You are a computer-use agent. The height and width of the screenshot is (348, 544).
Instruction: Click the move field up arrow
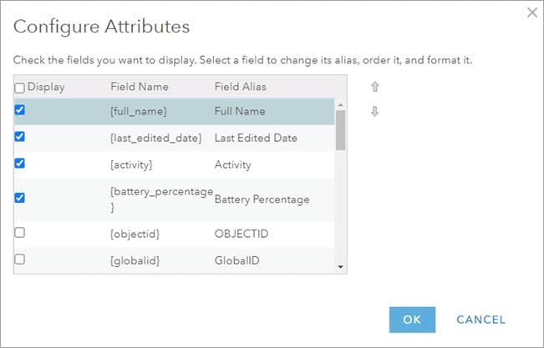tap(375, 86)
